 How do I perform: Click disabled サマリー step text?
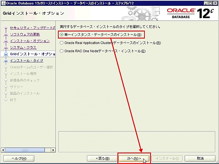tap(16, 87)
